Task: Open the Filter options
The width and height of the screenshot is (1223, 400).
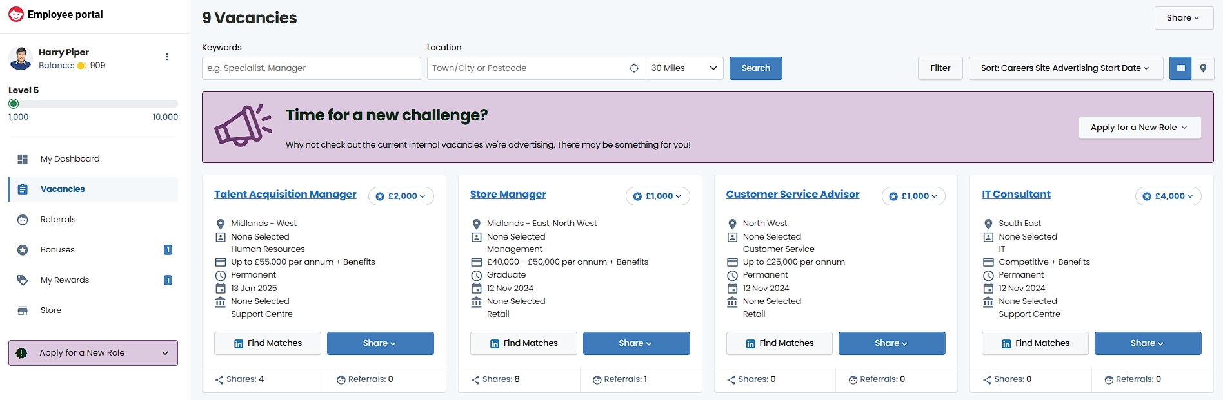Action: tap(940, 68)
